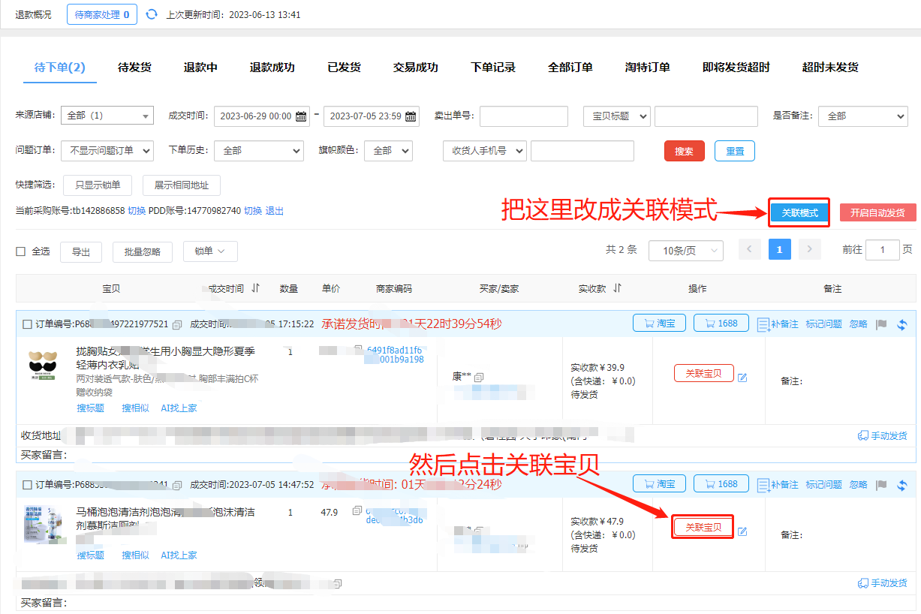Open the start date calendar picker icon
The image size is (921, 614).
coord(302,116)
